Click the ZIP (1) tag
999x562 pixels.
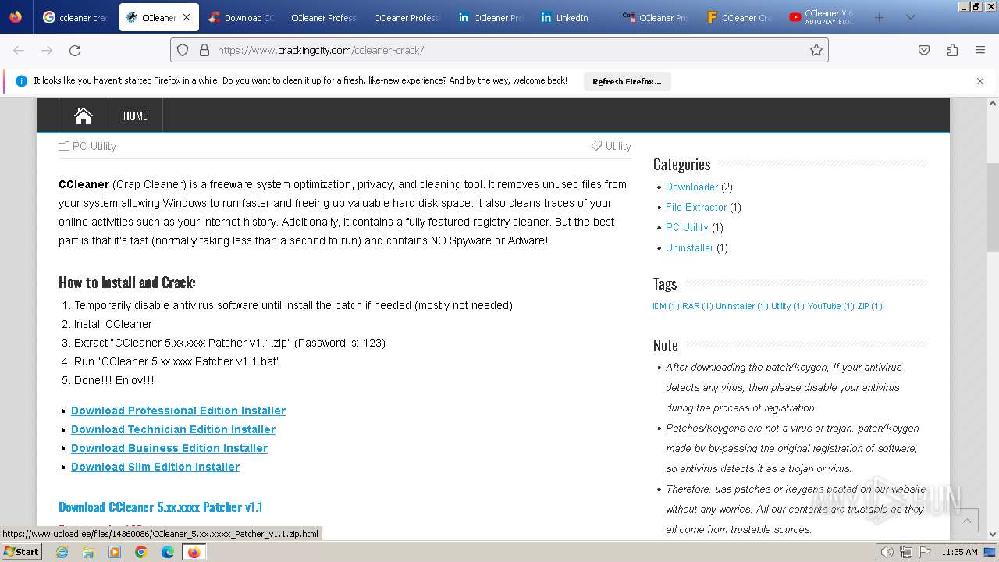869,306
